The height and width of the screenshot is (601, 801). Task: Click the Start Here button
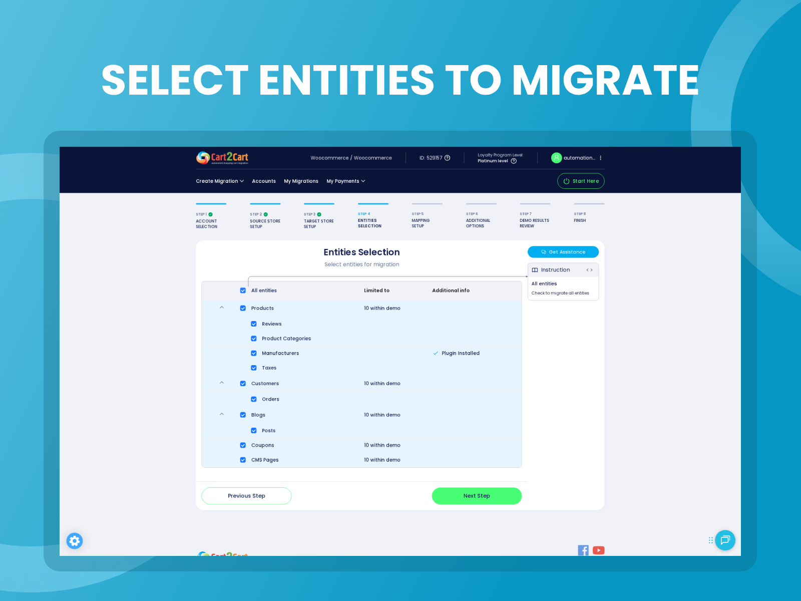tap(581, 181)
